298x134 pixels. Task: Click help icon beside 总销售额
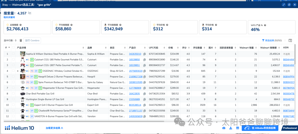click(x=20, y=25)
